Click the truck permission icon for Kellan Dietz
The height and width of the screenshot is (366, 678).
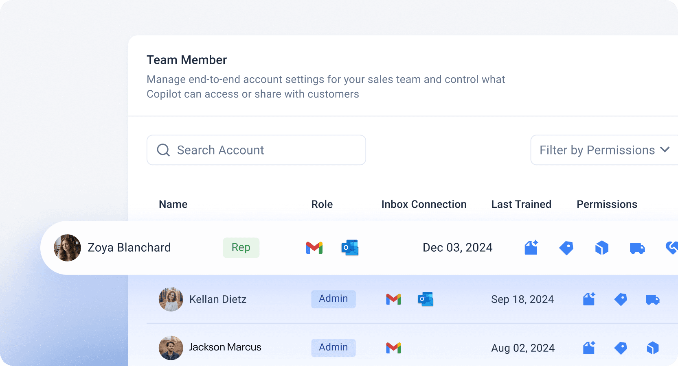(x=653, y=300)
